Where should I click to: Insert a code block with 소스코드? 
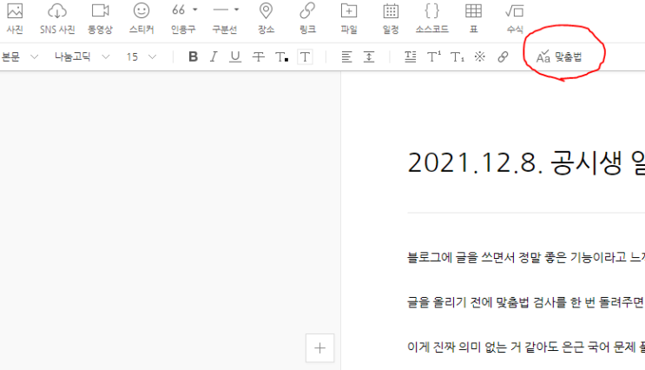click(x=432, y=17)
